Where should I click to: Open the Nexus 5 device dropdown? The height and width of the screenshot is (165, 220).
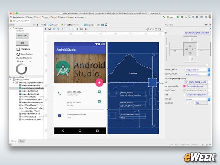[x=55, y=25]
